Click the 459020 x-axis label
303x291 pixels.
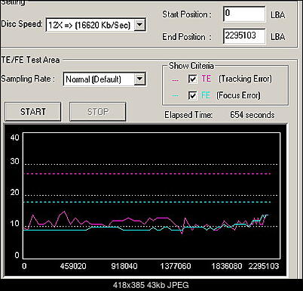73,266
